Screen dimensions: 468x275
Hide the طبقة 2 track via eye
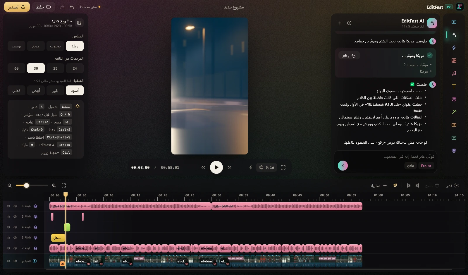[x=15, y=248]
